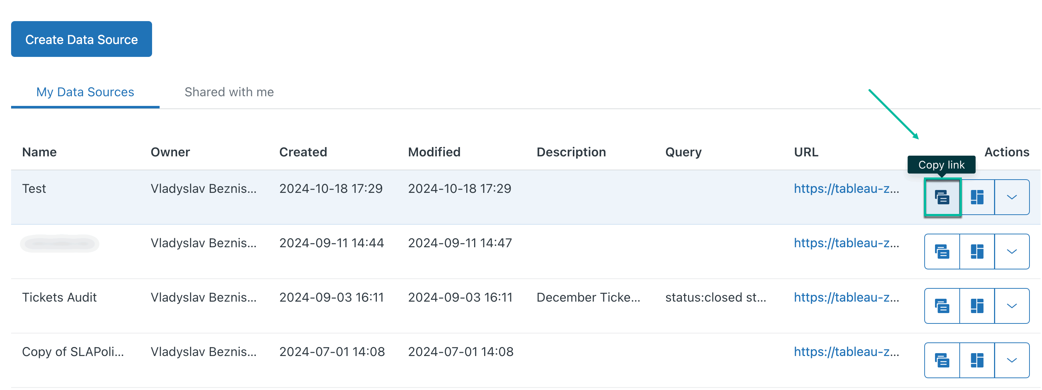Open the URL link on the second row
1042x390 pixels.
tap(847, 243)
